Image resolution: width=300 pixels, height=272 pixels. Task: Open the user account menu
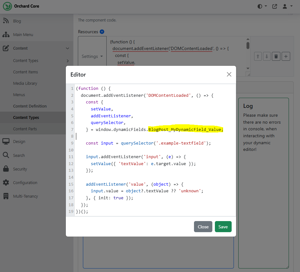(x=287, y=6)
